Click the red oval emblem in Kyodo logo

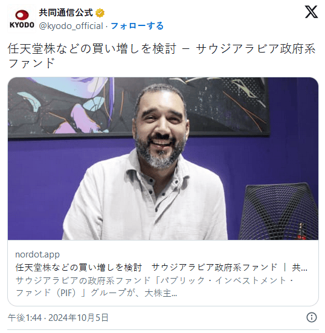pos(22,15)
